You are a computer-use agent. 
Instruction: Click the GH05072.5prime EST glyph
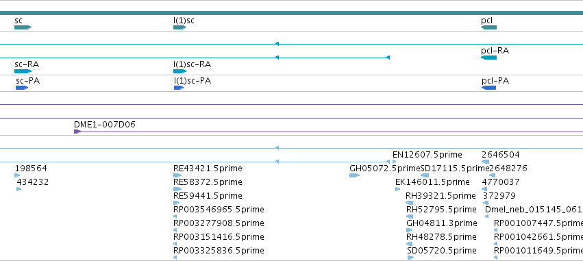(355, 175)
